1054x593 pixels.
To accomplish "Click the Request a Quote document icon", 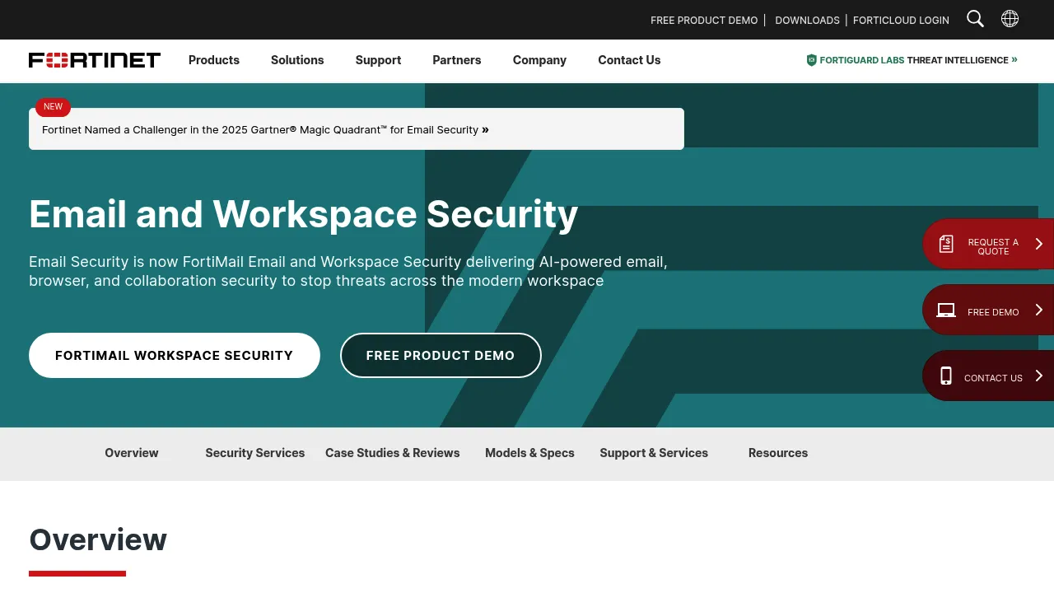I will (x=946, y=244).
